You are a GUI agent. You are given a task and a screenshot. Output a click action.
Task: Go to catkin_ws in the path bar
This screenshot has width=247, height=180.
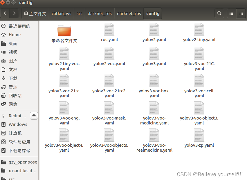pyautogui.click(x=62, y=14)
